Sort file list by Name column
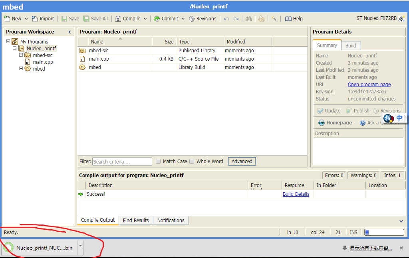This screenshot has height=258, width=409. (x=120, y=41)
